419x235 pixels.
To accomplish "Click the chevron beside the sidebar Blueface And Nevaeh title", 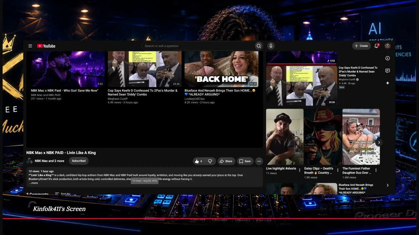I will 388,185.
